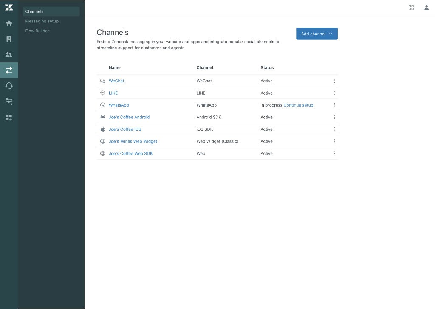Click Continue setup for WhatsApp
435x309 pixels.
pos(298,105)
